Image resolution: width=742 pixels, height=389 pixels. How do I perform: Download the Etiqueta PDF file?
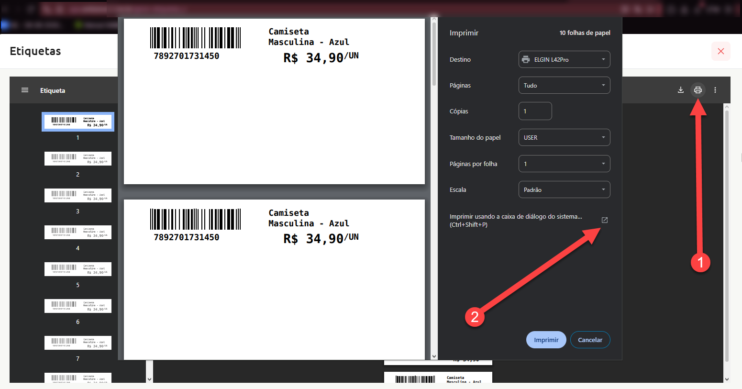pyautogui.click(x=681, y=90)
